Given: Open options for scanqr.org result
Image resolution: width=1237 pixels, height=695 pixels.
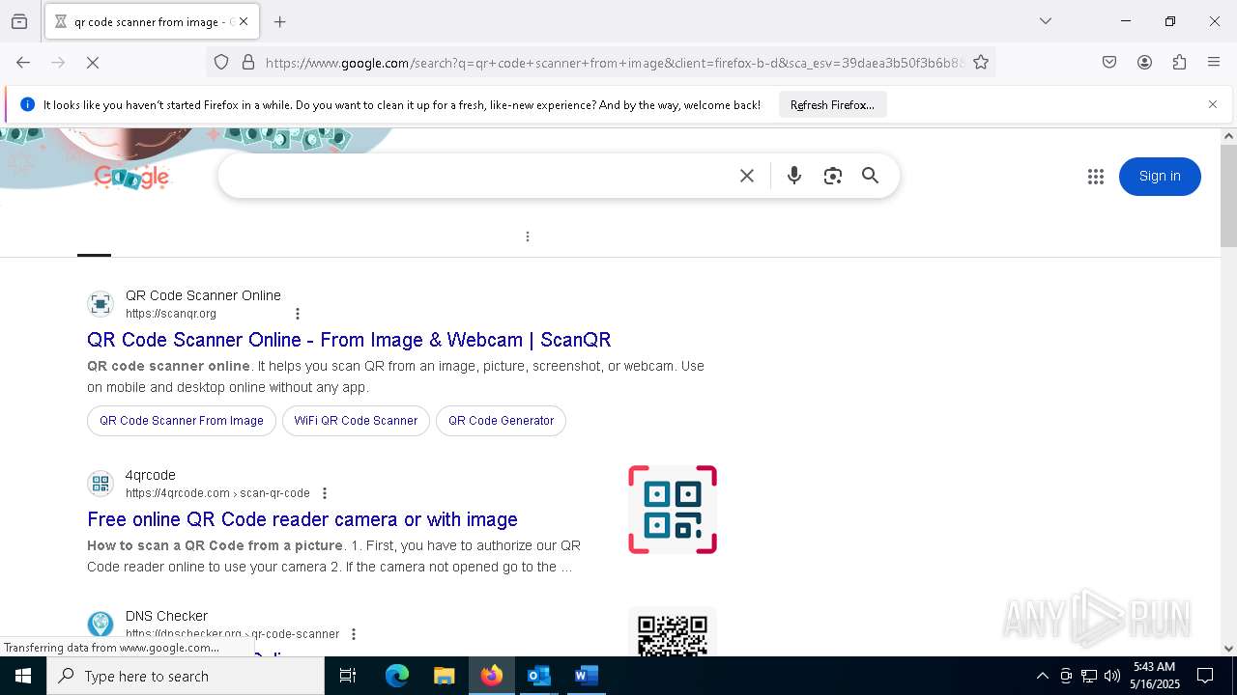Looking at the screenshot, I should point(298,314).
